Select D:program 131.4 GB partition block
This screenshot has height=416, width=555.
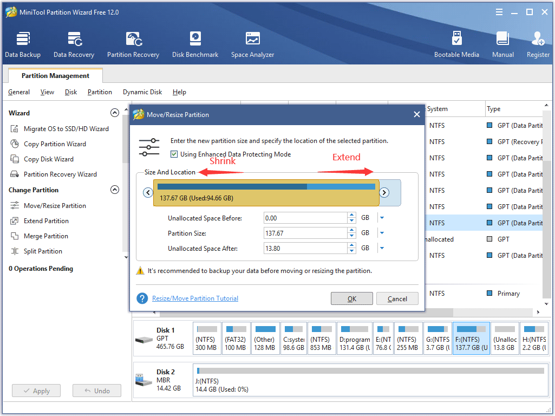tap(354, 339)
